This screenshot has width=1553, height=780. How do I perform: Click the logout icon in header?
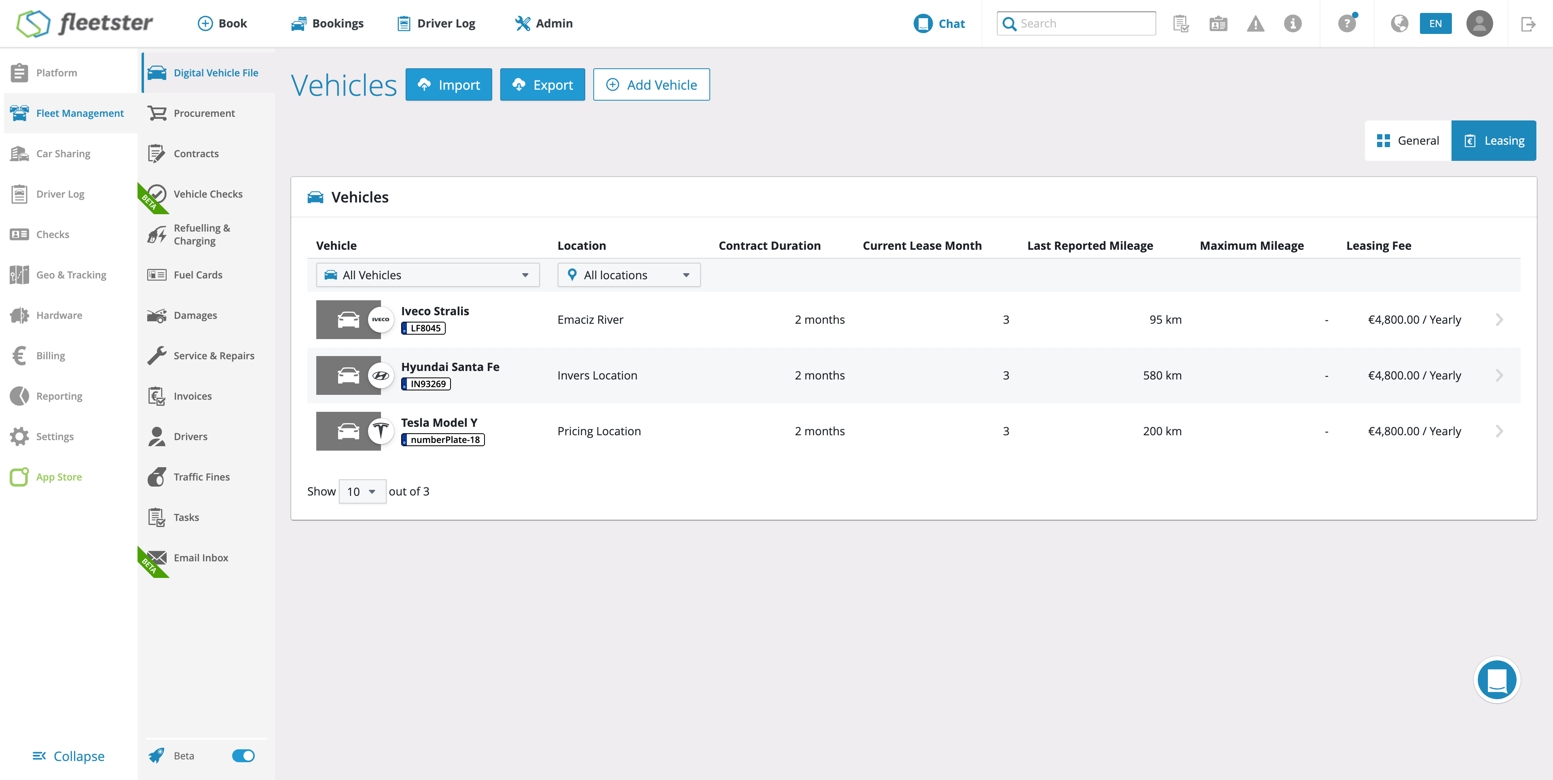coord(1528,24)
